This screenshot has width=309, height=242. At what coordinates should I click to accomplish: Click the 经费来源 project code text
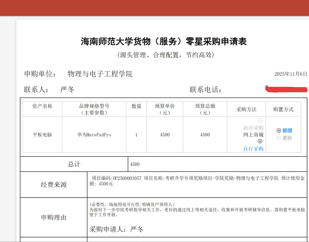tap(116, 178)
